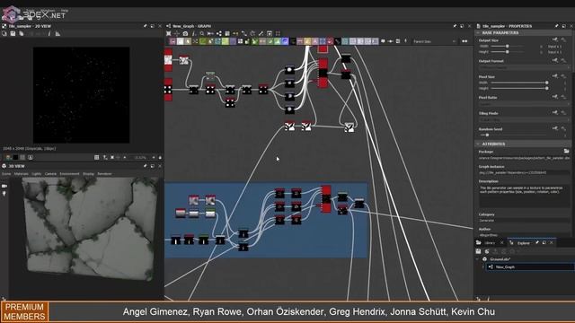Screen dimensions: 575x323
Task: Collapse the Attributes section
Action: pos(478,144)
